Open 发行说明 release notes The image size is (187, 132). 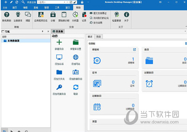click(x=96, y=23)
